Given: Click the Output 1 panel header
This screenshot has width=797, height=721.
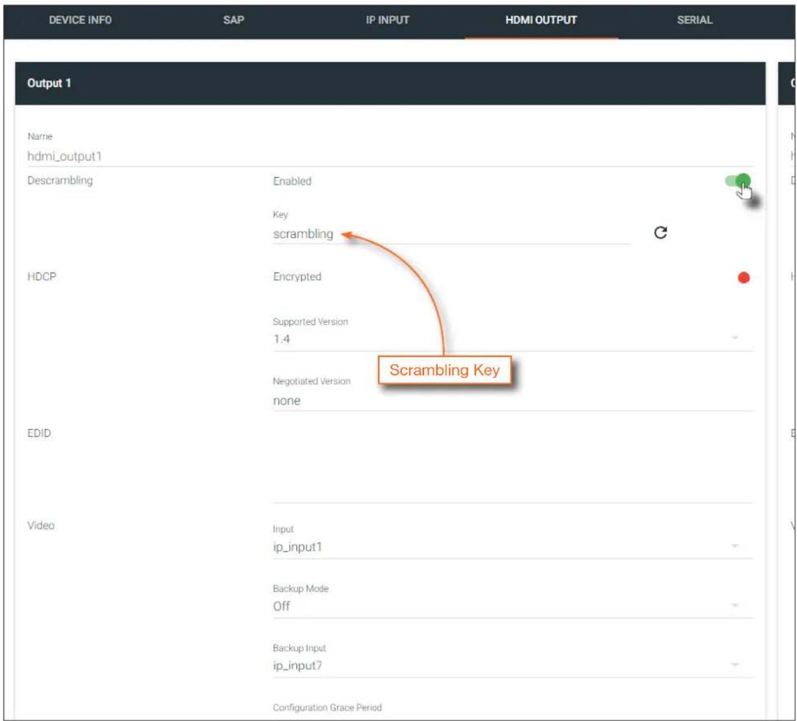Looking at the screenshot, I should 390,83.
